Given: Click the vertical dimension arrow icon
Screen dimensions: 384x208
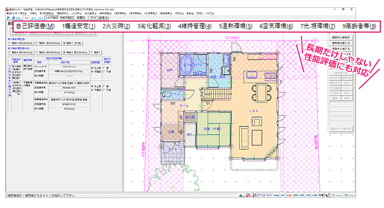Looking at the screenshot, I should point(255,195).
